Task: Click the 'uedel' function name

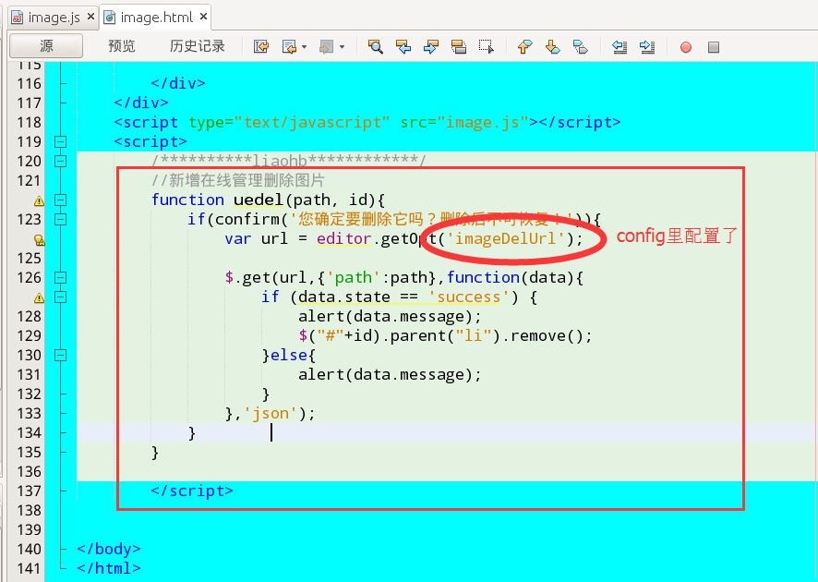Action: pyautogui.click(x=259, y=200)
